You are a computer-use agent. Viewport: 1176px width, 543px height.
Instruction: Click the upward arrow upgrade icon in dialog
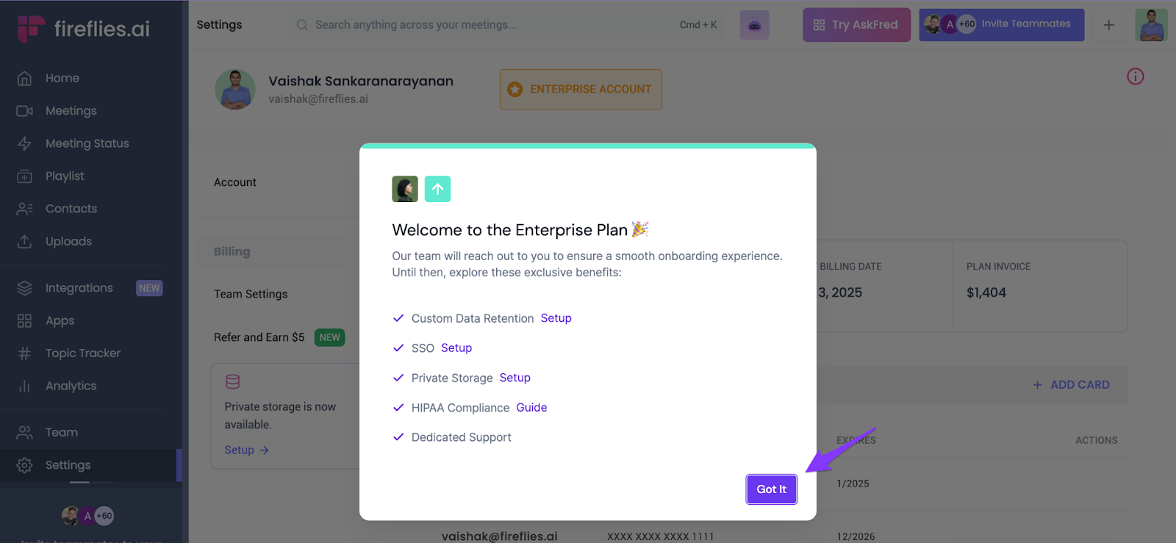(x=437, y=189)
